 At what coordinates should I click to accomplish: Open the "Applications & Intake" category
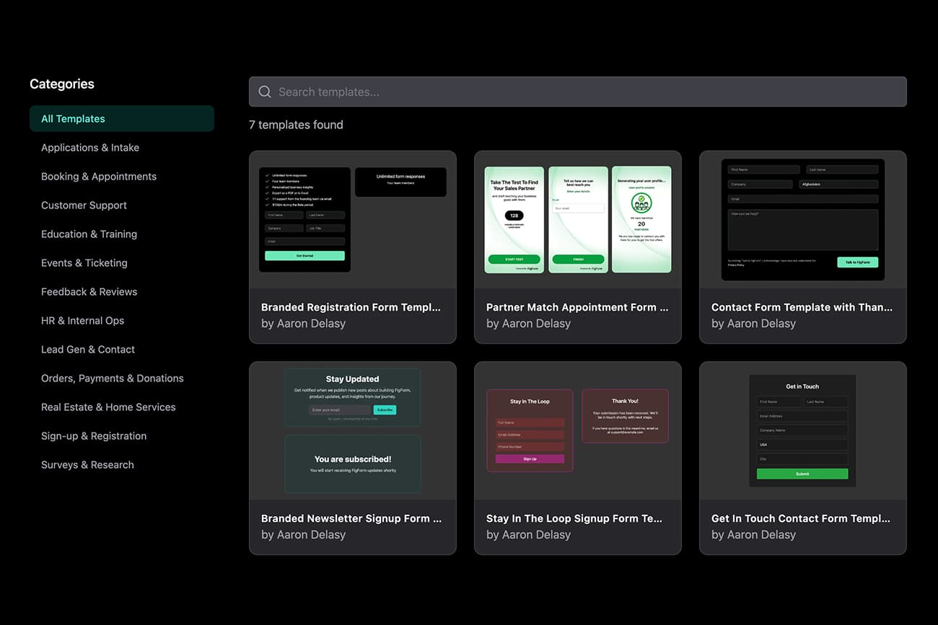point(89,147)
